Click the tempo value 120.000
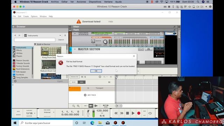This screenshot has width=224, height=126. coord(102,111)
